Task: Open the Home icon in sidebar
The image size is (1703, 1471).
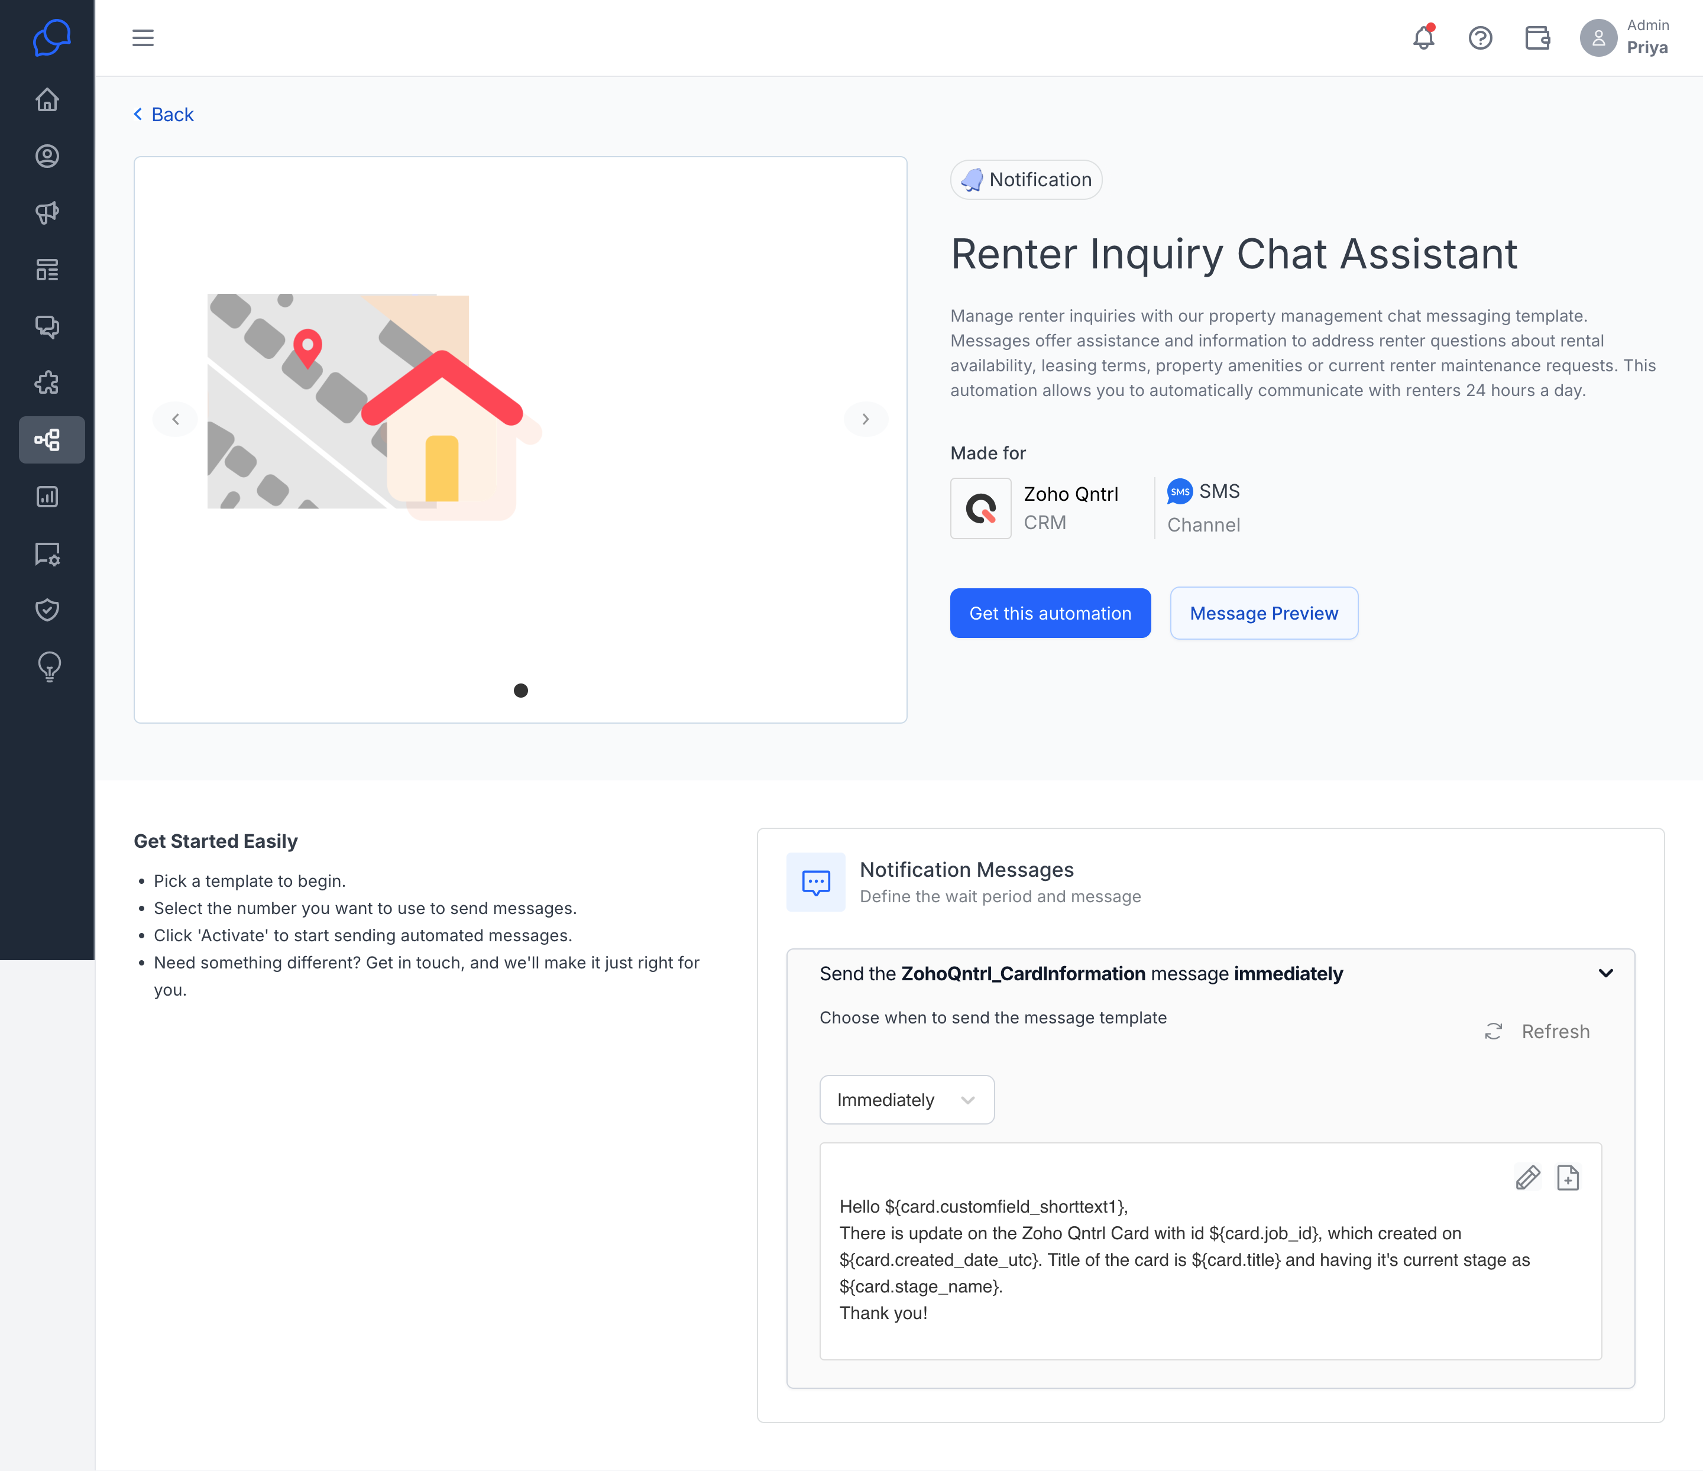Action: pyautogui.click(x=47, y=99)
